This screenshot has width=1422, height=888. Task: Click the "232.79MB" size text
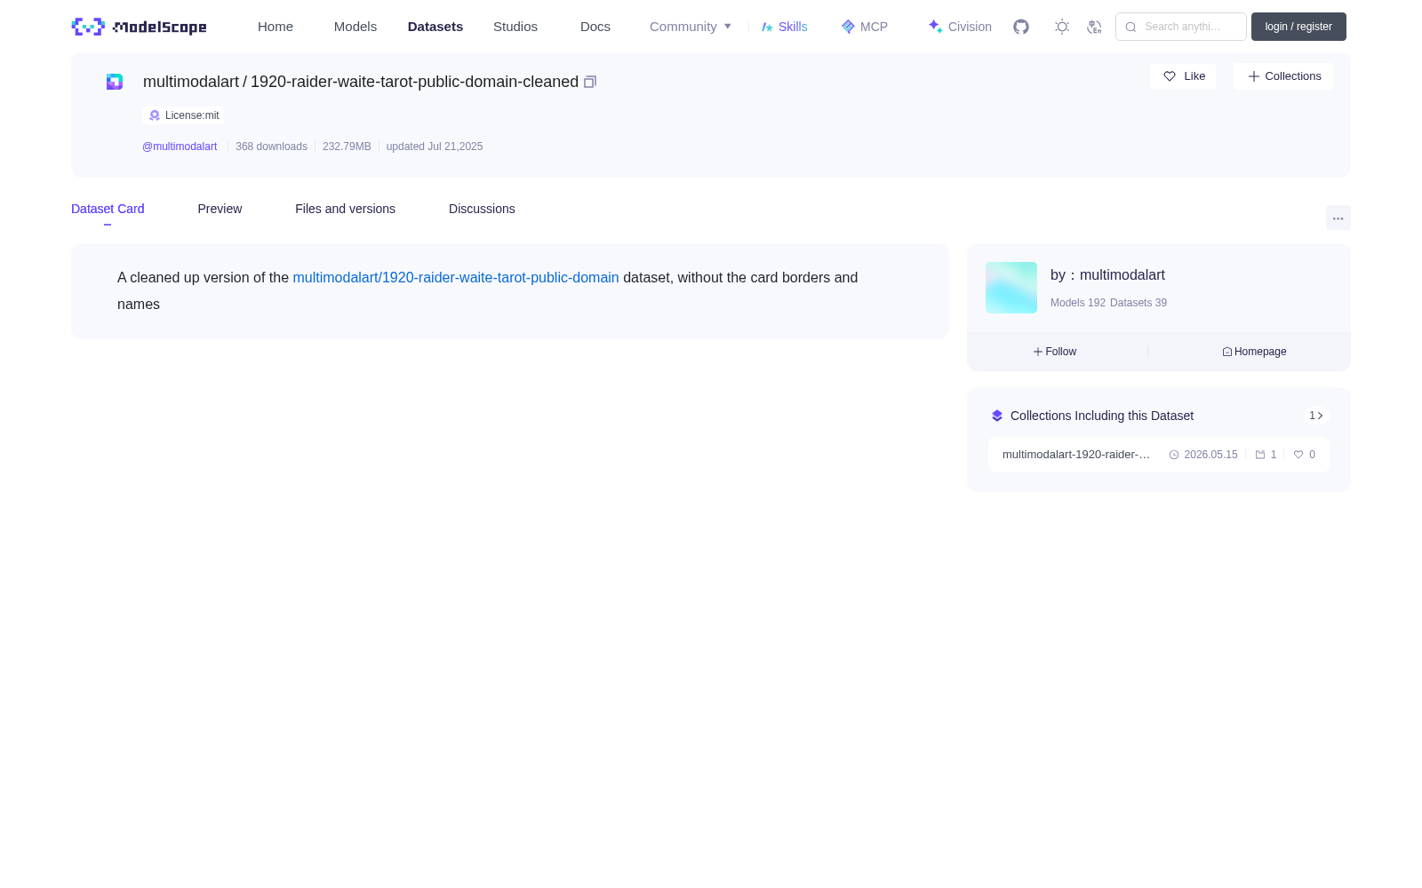[347, 147]
